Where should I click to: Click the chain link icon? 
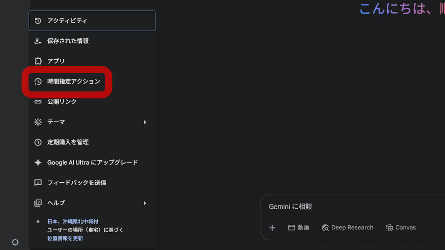coord(38,102)
